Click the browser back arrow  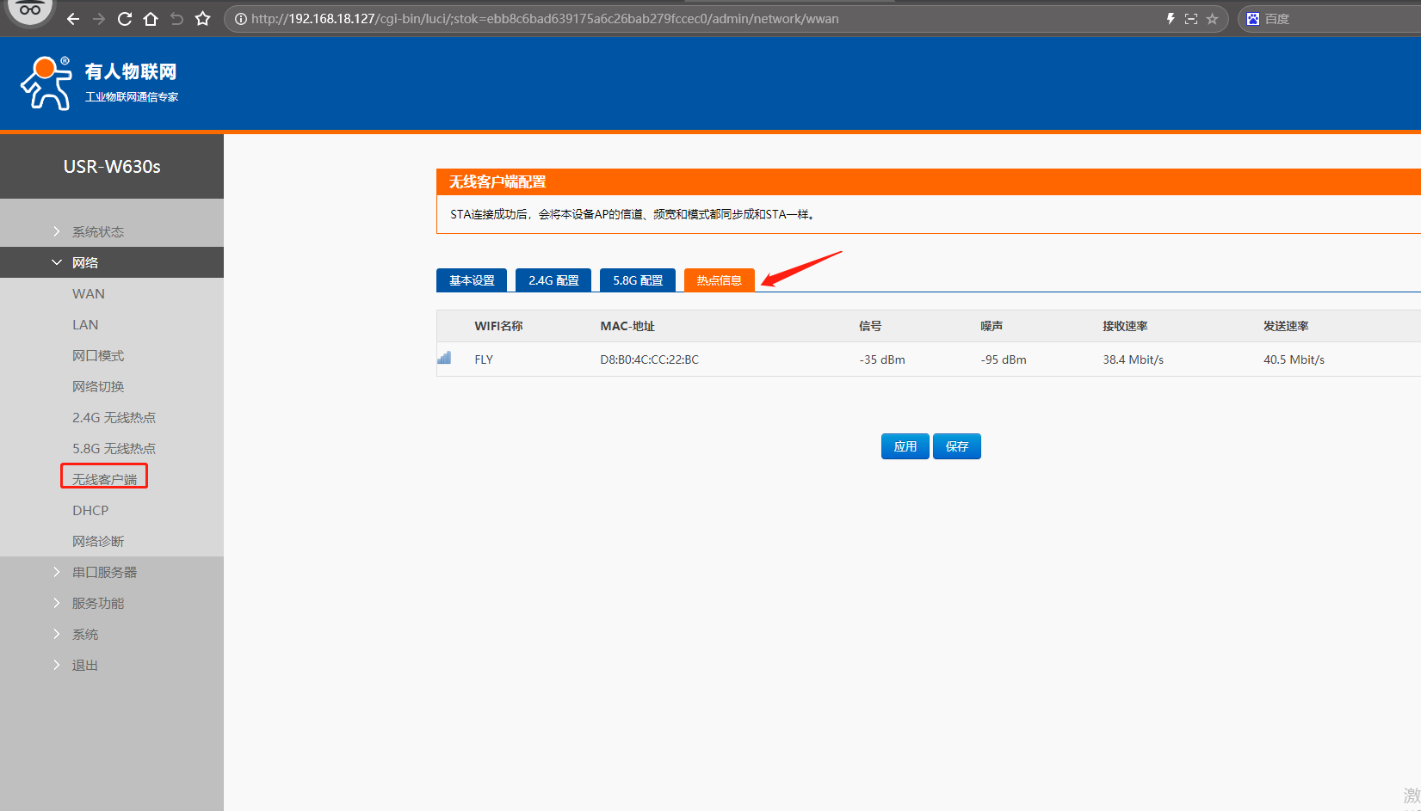[x=73, y=19]
